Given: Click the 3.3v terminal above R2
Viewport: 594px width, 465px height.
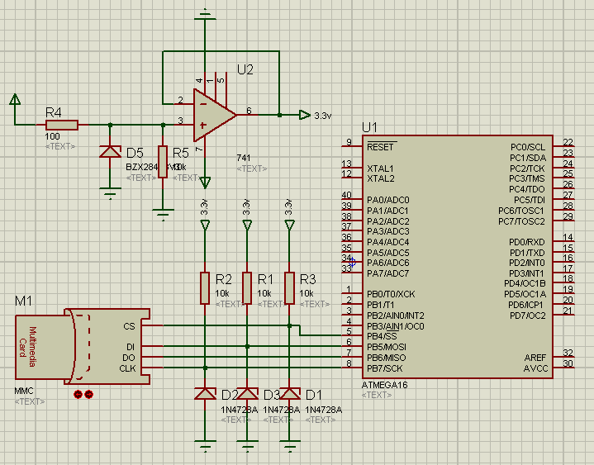Looking at the screenshot, I should pyautogui.click(x=205, y=225).
